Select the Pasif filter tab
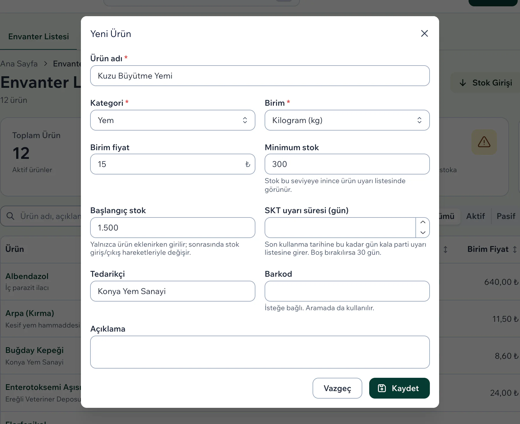This screenshot has width=520, height=424. coord(506,216)
